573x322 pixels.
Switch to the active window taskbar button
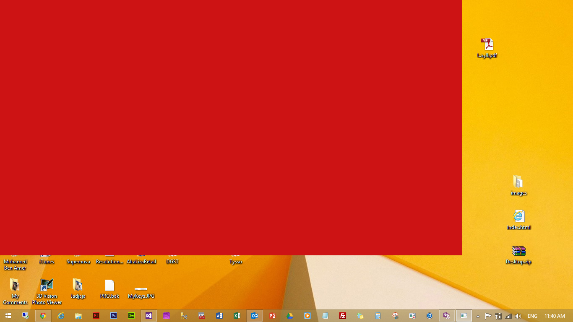click(464, 316)
